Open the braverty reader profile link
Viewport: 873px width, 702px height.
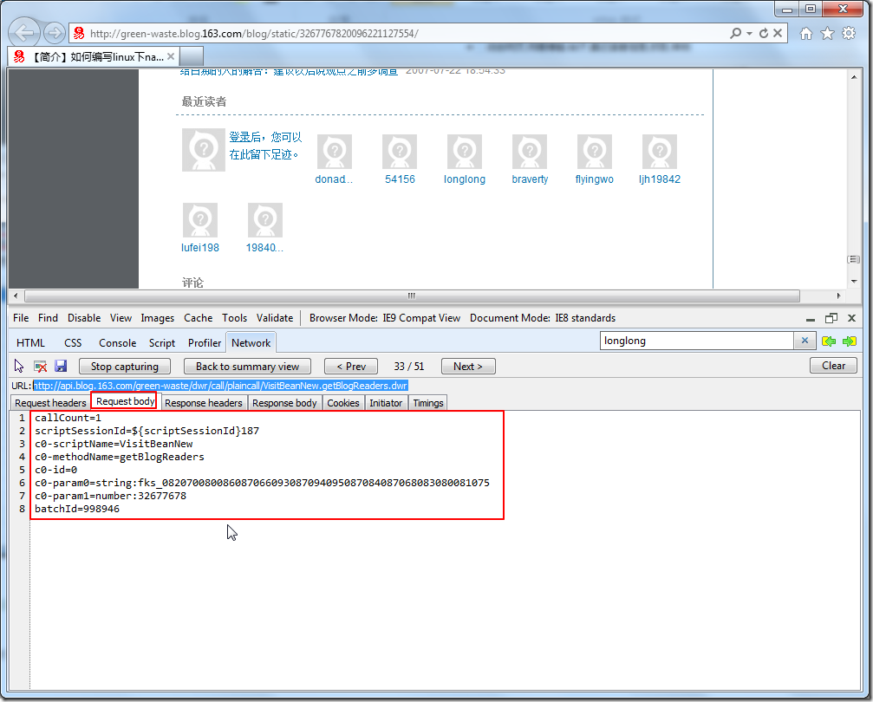coord(530,179)
